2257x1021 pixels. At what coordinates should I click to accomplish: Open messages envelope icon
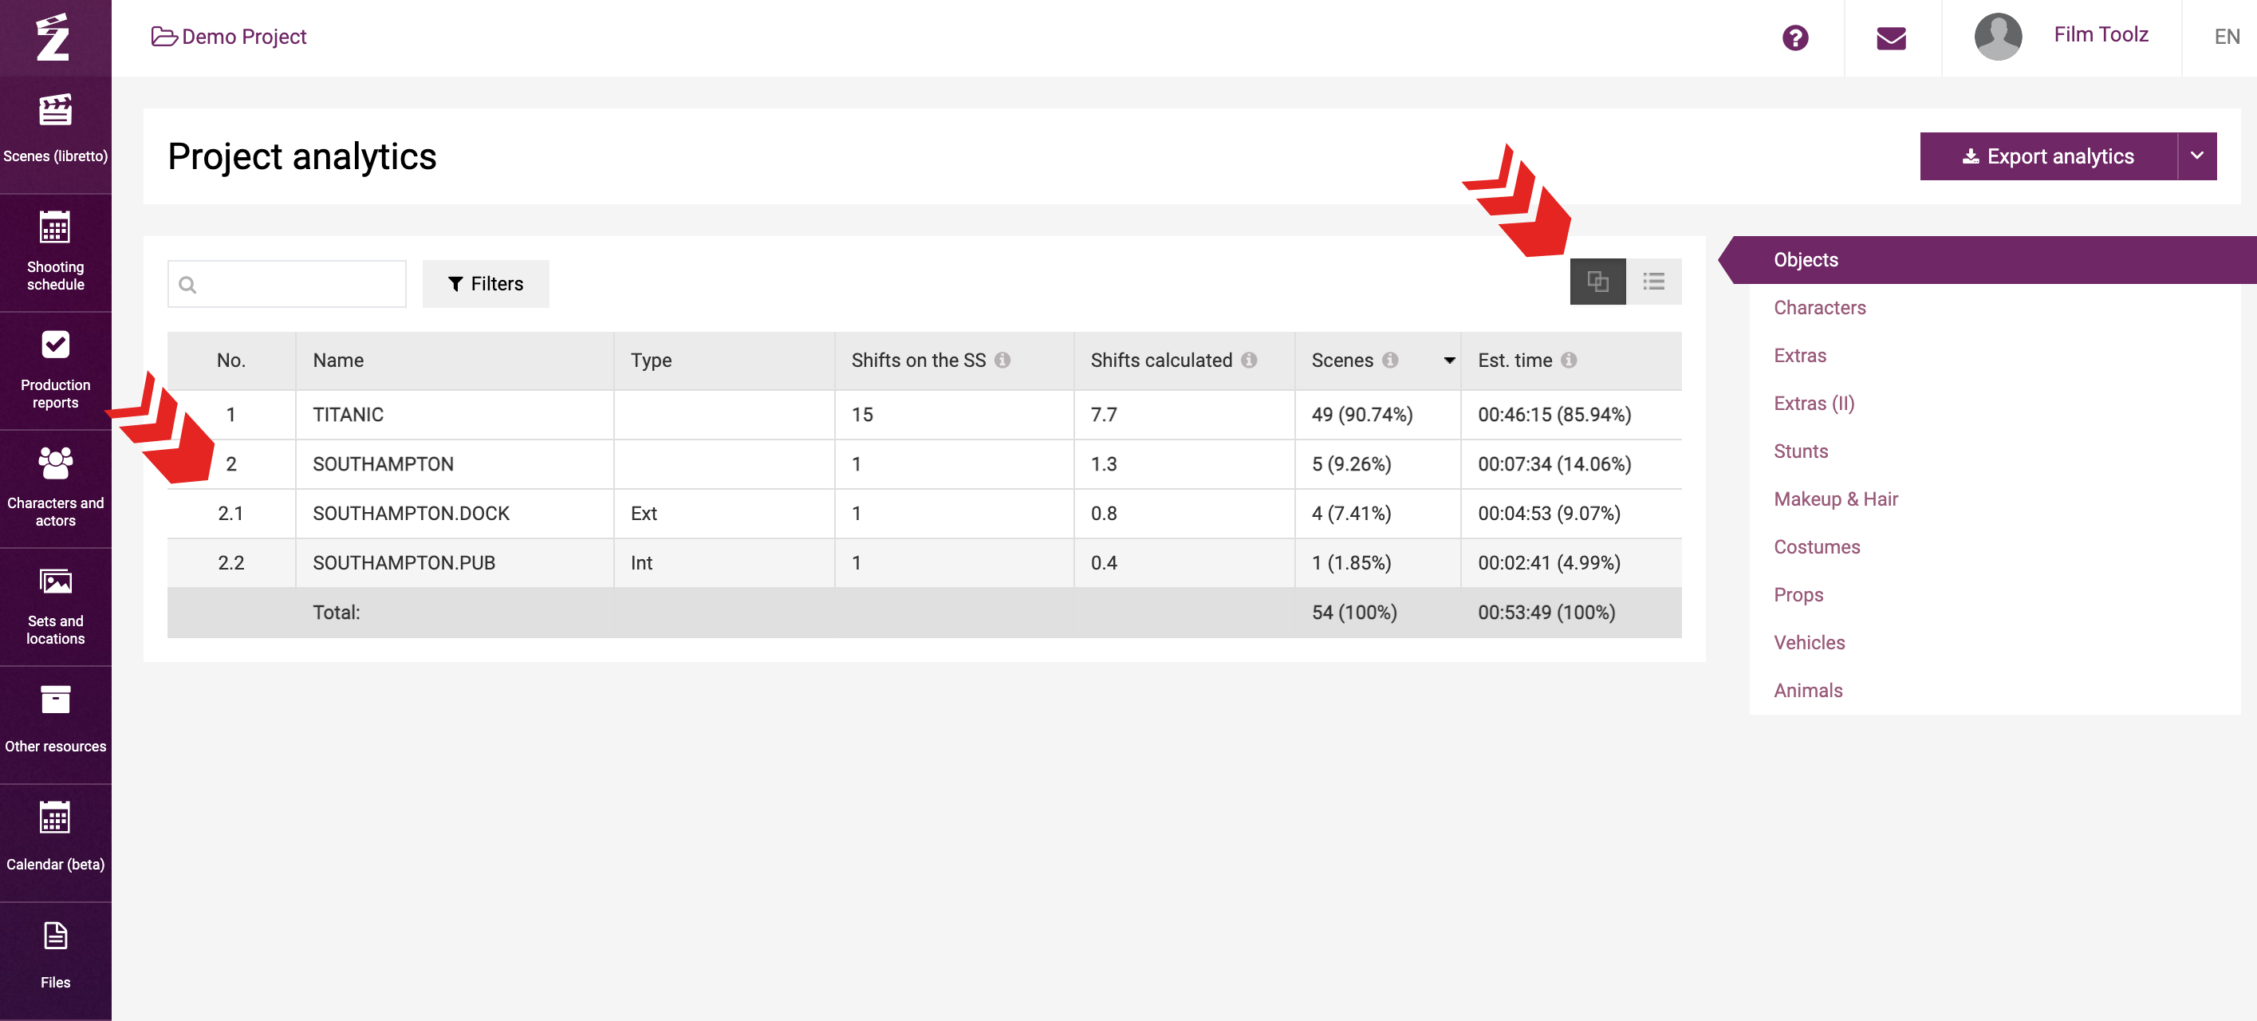[1892, 37]
